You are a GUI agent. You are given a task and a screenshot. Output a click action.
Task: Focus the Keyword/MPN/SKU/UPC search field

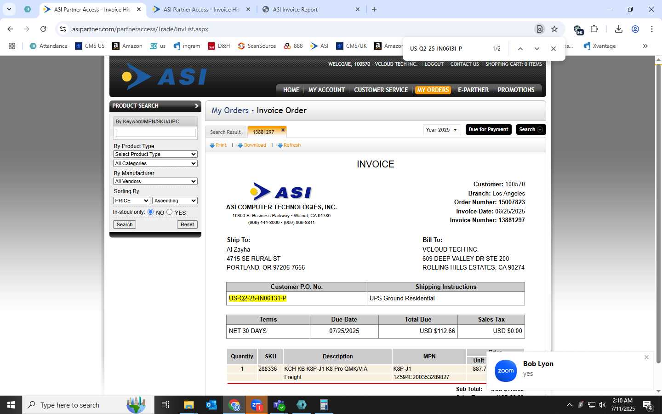coord(155,133)
